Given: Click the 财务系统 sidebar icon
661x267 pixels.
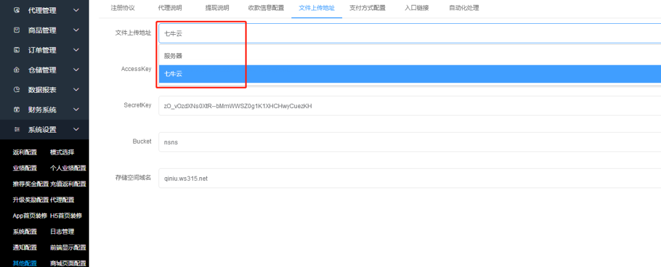Looking at the screenshot, I should pyautogui.click(x=17, y=109).
